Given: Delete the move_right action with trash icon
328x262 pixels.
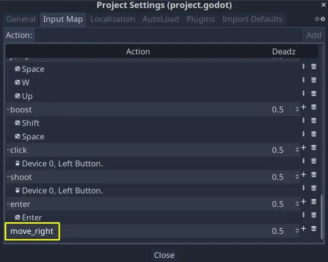Looking at the screenshot, I should [314, 229].
